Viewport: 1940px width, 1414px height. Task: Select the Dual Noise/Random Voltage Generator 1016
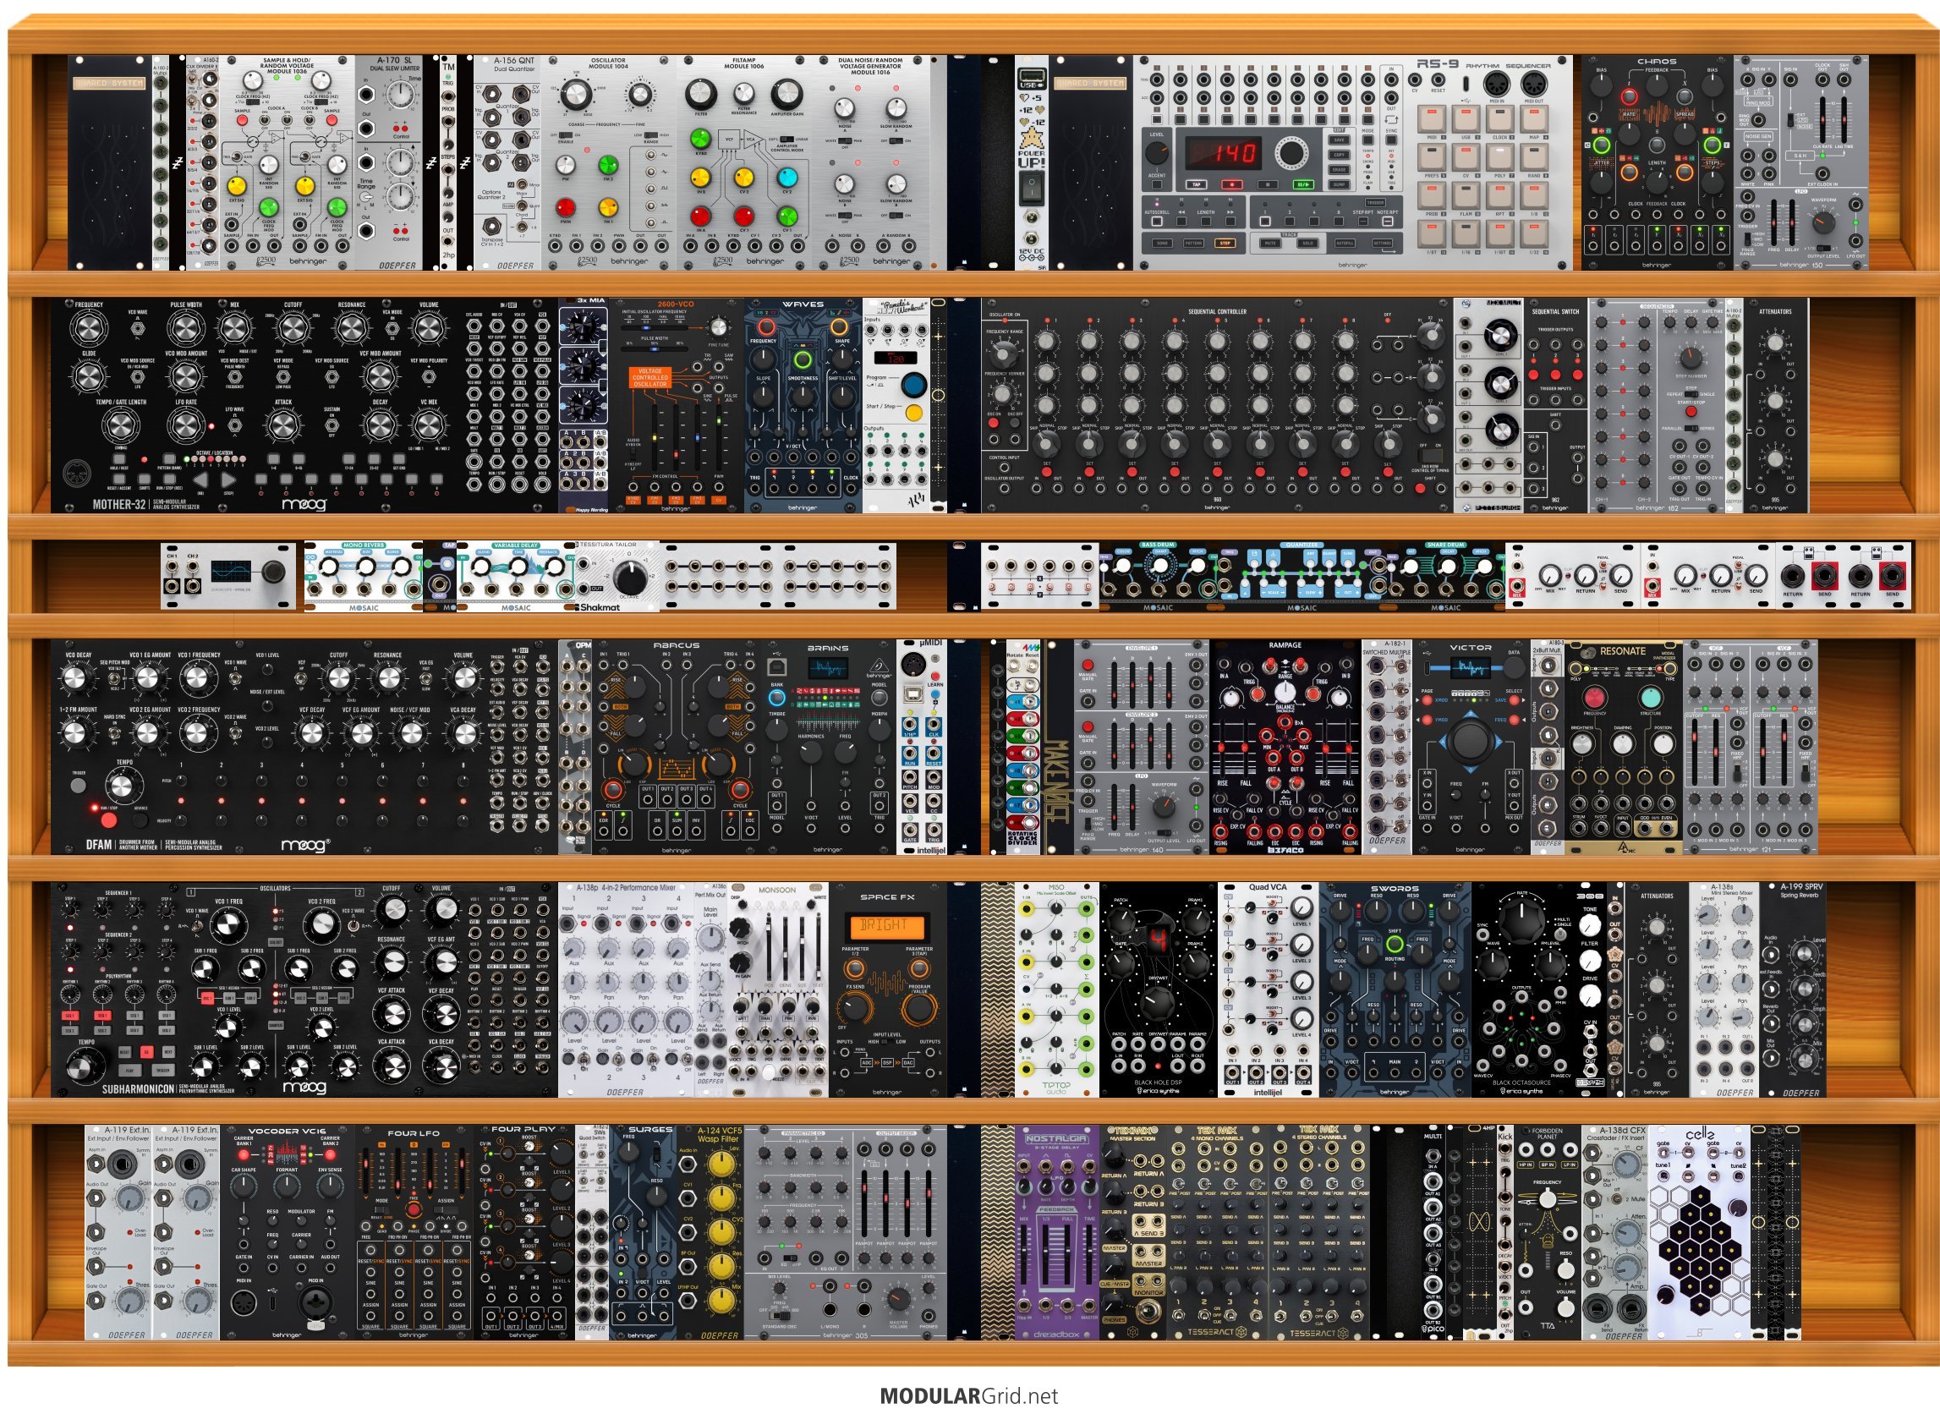coord(879,162)
